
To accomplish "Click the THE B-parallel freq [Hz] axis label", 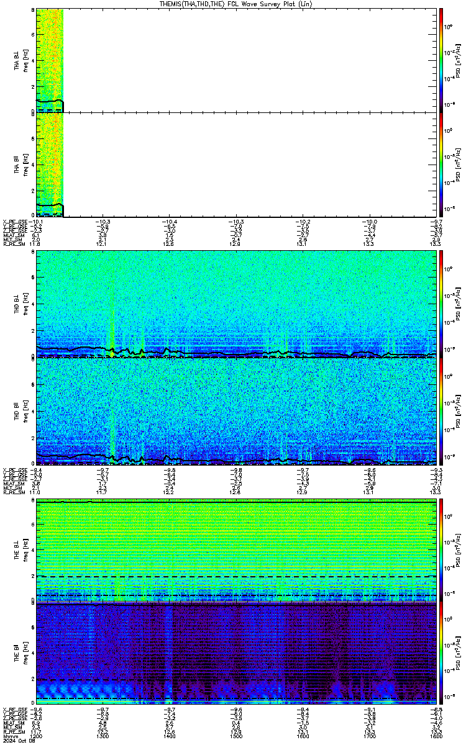I will [26, 652].
